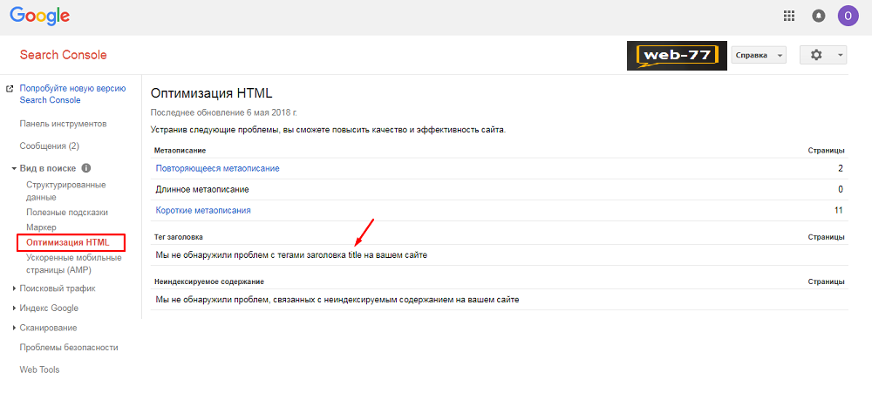
Task: Click the Неиндексируемое содержание header
Action: 209,281
